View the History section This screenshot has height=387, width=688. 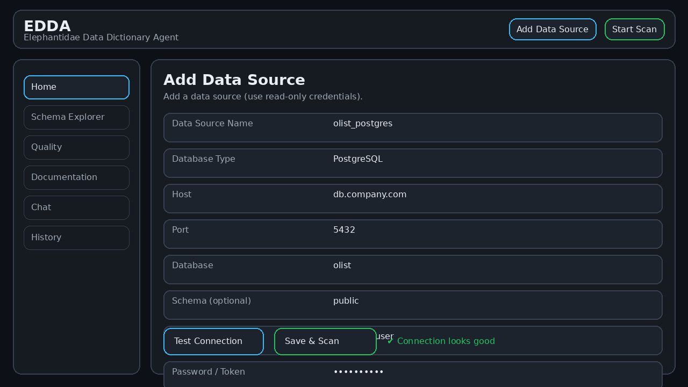[x=76, y=238]
